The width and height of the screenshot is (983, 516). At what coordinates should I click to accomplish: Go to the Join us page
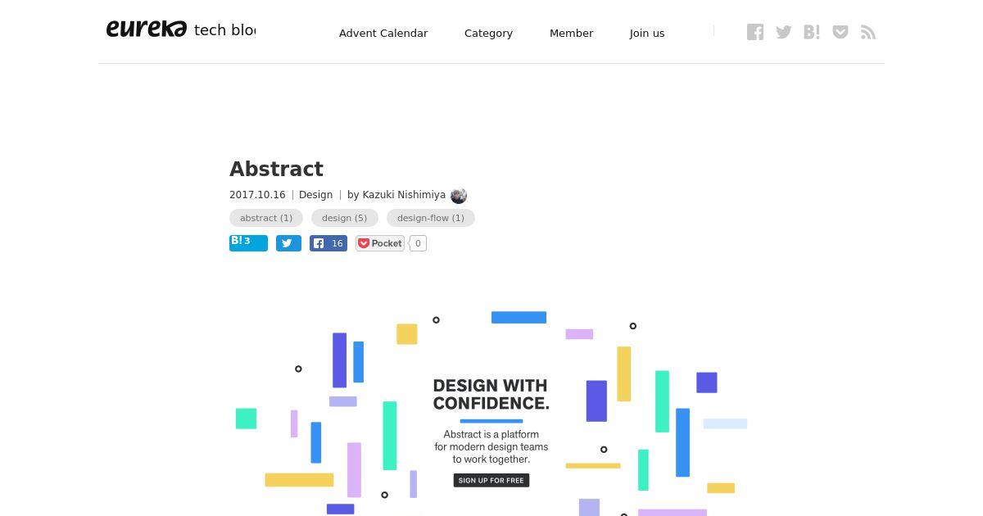tap(647, 33)
